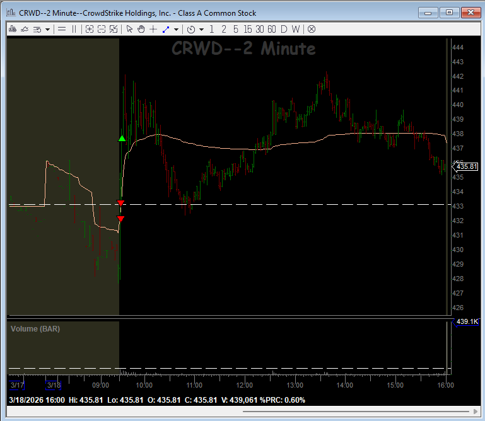
Task: Minimize the CRWD chart window
Action: coord(428,13)
